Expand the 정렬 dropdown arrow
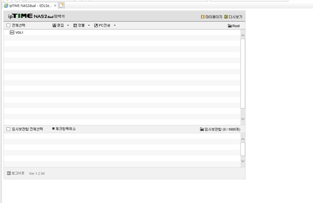 pyautogui.click(x=89, y=25)
